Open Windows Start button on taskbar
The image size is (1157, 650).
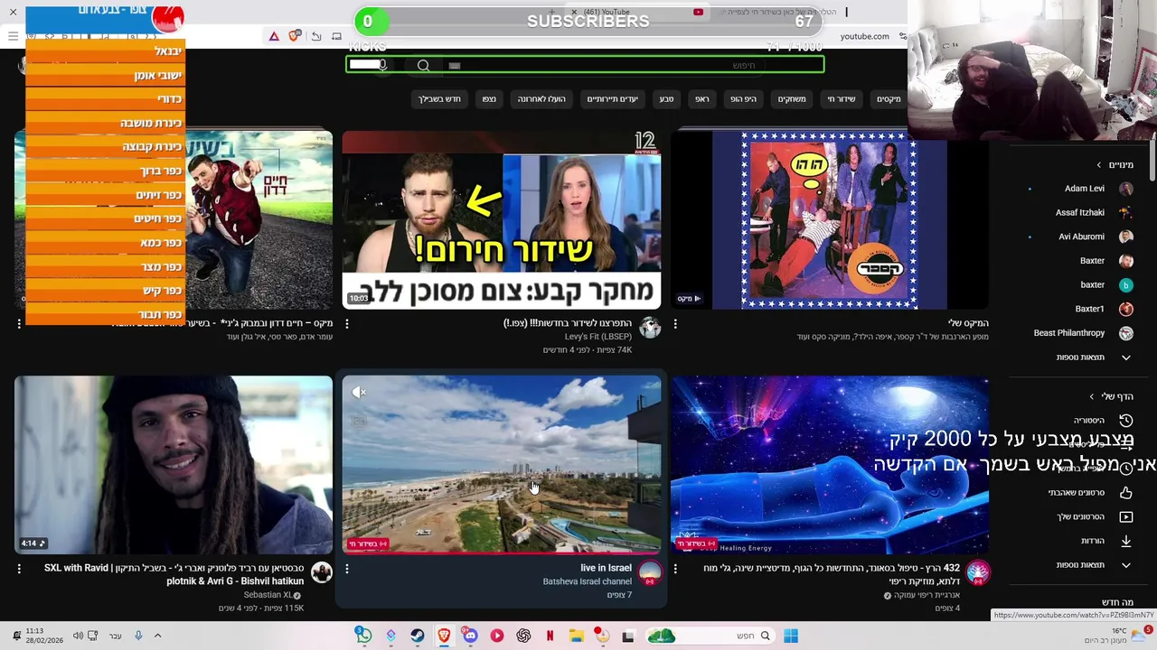(791, 636)
